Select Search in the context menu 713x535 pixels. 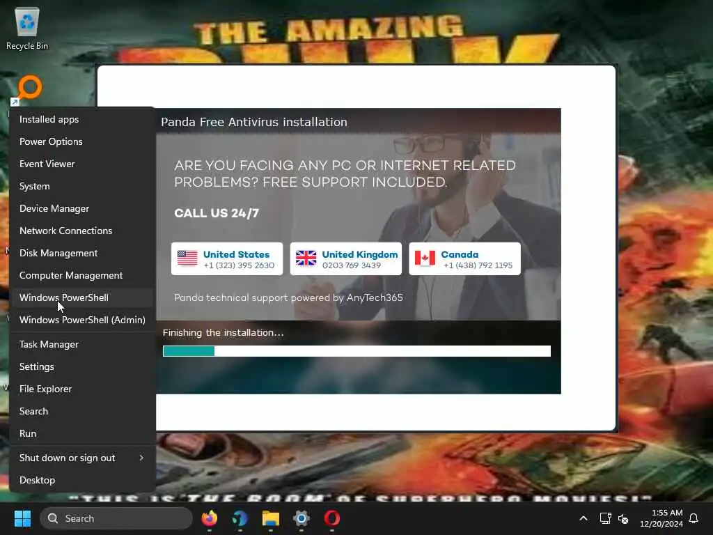(82, 411)
